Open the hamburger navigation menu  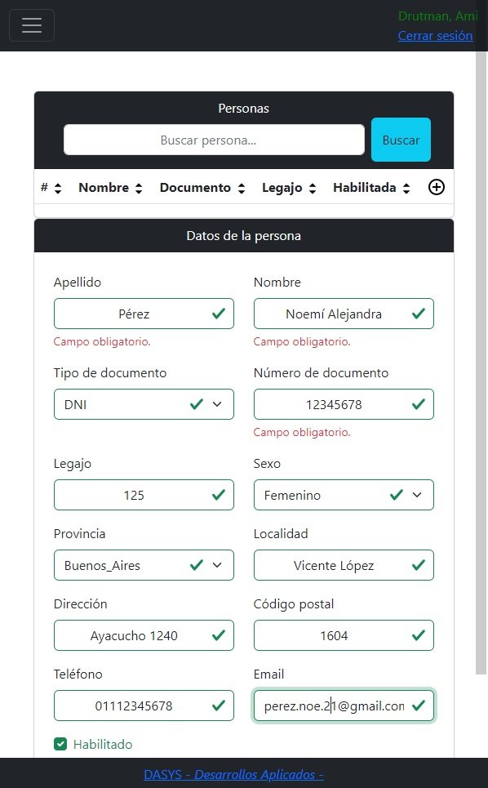coord(32,25)
